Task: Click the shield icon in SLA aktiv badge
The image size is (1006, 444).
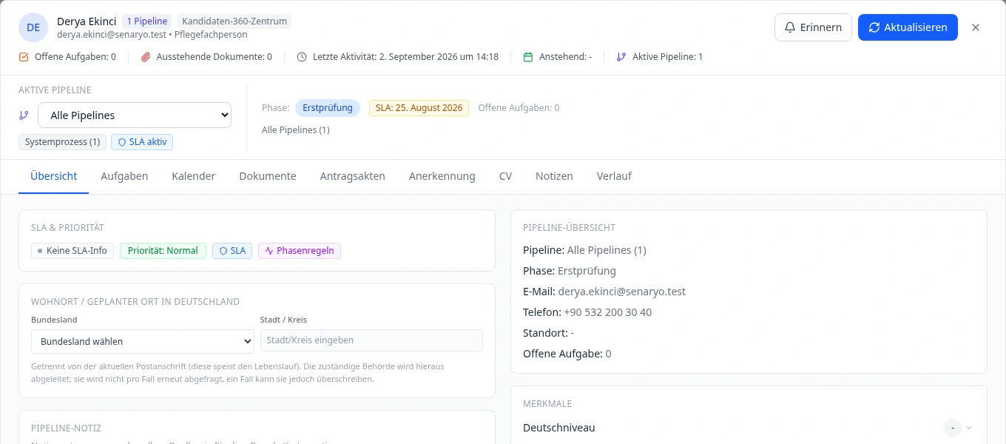Action: pyautogui.click(x=122, y=142)
